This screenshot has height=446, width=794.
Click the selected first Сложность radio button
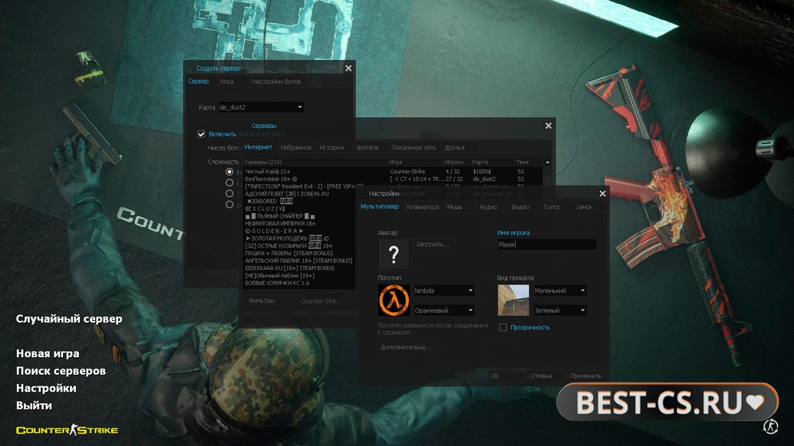coord(229,172)
